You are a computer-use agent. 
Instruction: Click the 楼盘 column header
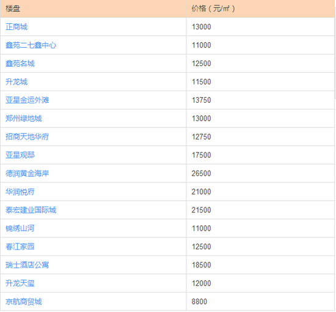93,9
